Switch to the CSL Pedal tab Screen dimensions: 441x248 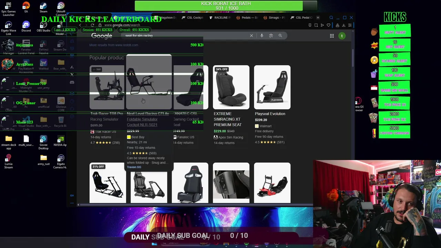[302, 18]
